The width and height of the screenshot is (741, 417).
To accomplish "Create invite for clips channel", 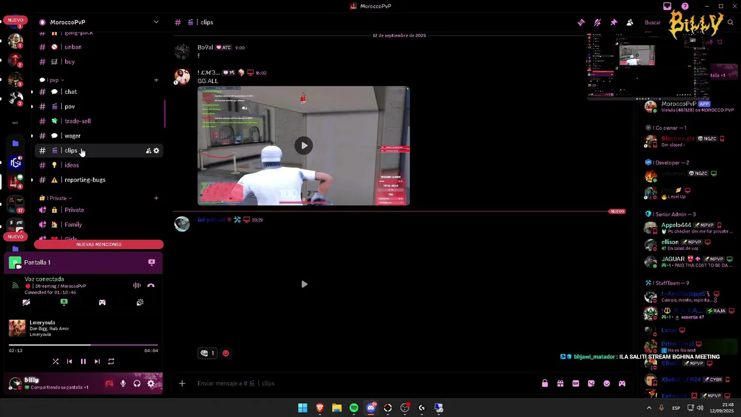I will tap(148, 151).
